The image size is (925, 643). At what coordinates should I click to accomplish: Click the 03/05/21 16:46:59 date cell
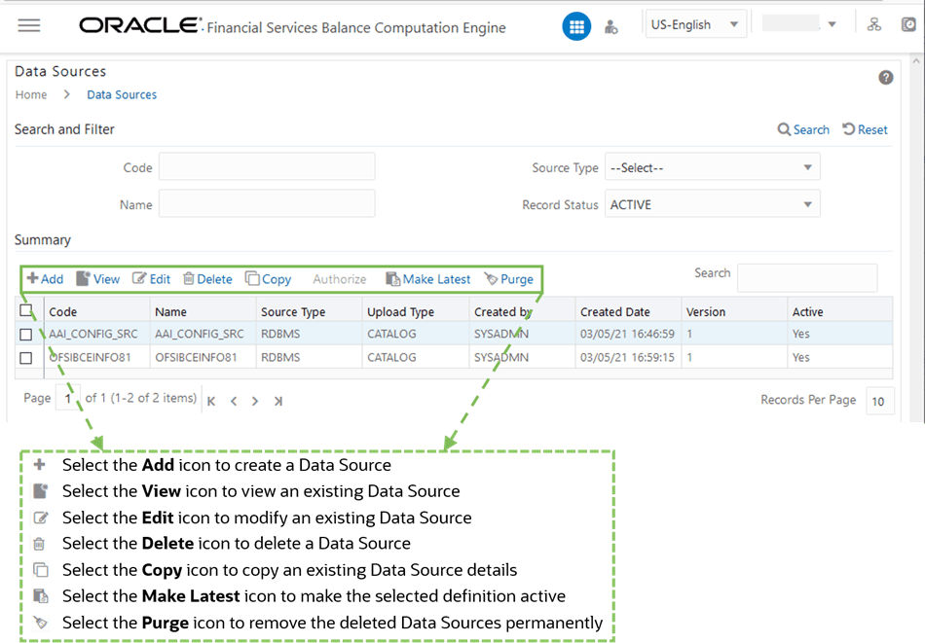[x=627, y=334]
